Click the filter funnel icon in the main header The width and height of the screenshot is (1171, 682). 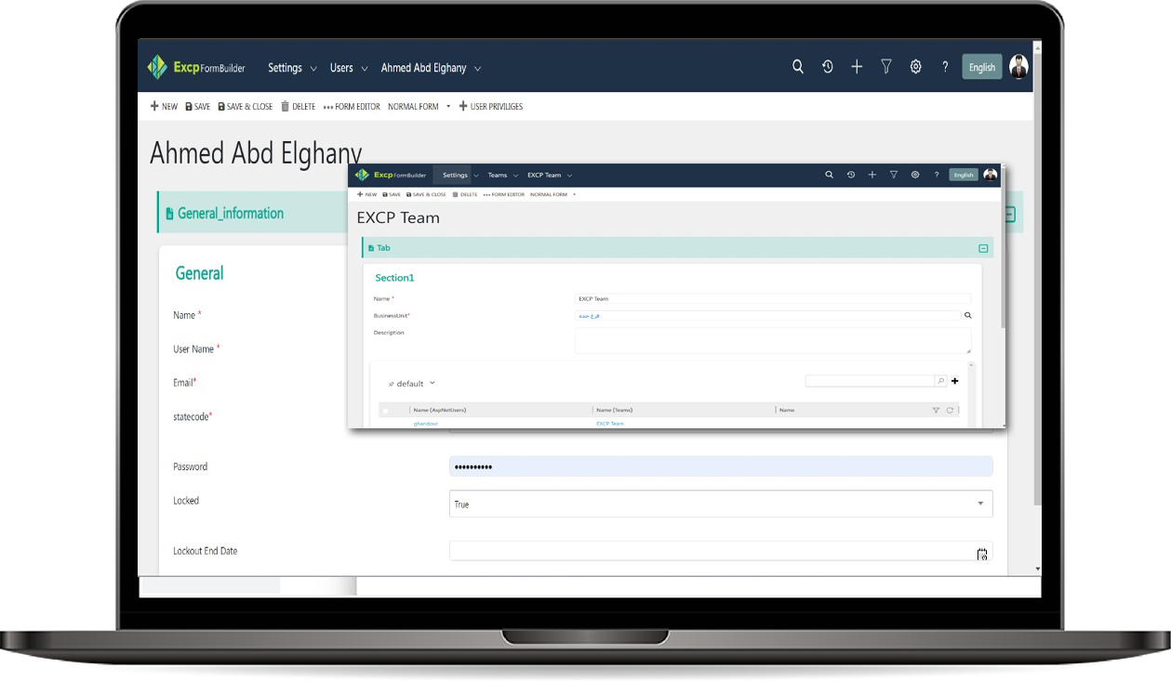point(886,67)
